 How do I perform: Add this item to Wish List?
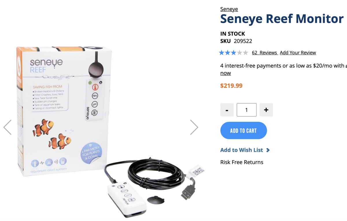point(242,150)
